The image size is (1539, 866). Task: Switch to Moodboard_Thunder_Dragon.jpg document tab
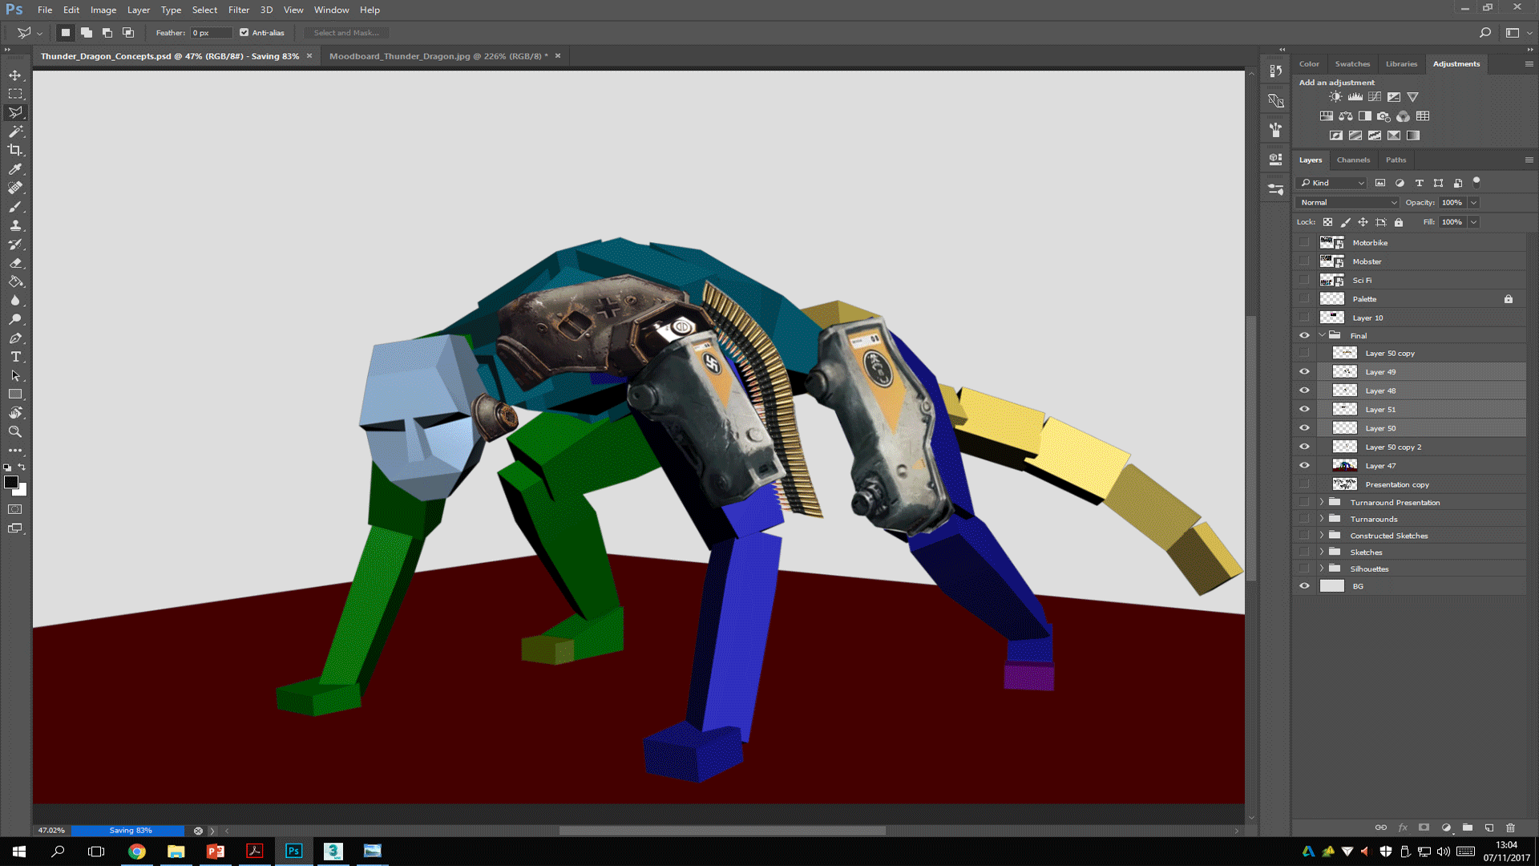click(x=438, y=56)
